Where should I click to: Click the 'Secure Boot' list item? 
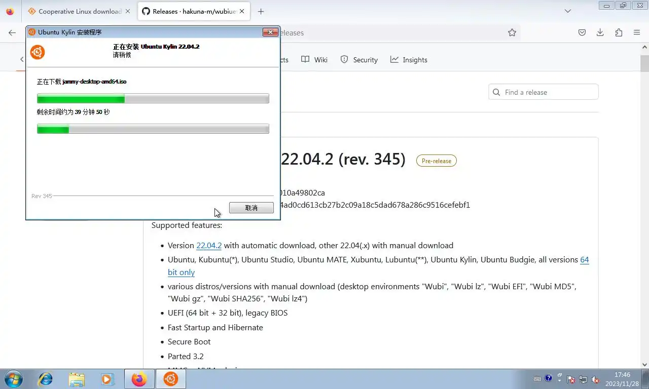[189, 341]
